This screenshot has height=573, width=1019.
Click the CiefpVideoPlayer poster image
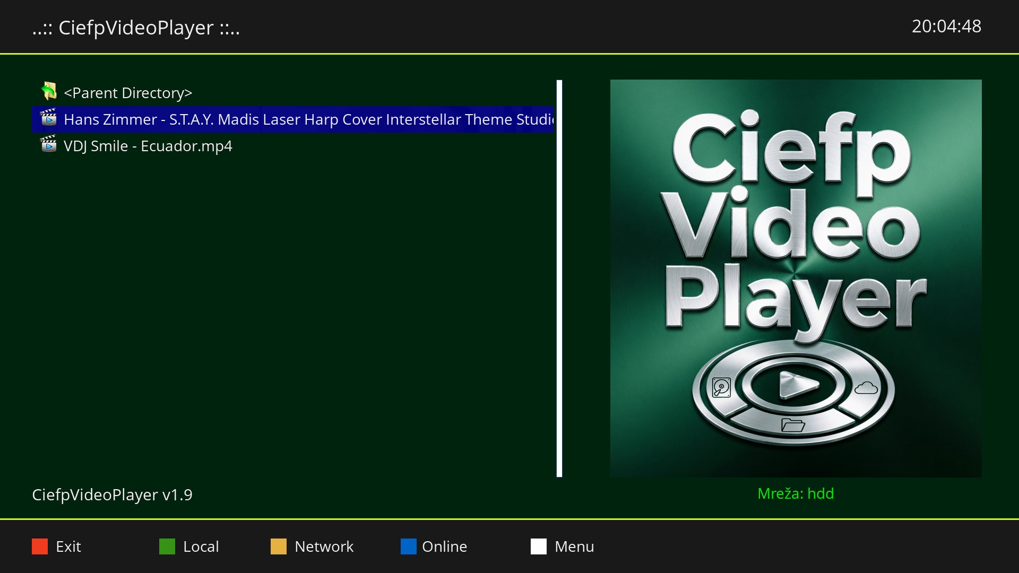coord(796,279)
